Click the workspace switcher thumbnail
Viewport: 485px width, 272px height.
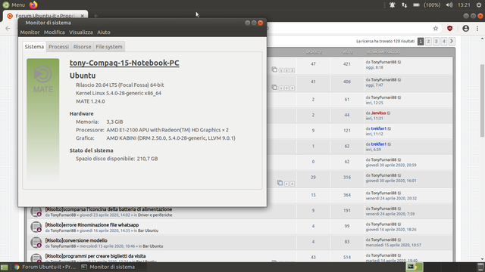point(414,267)
